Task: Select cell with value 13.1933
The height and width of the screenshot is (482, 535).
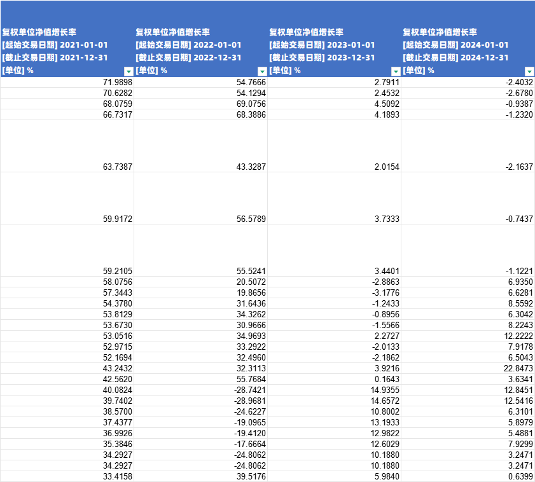Action: tap(335, 422)
